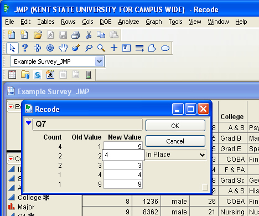This screenshot has width=259, height=216.
Task: Click the New Script icon
Action: click(x=24, y=34)
